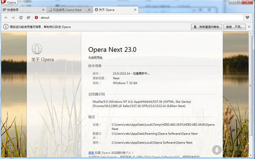Add page to Stash with heart icon
Image resolution: width=255 pixels, height=159 pixels.
(247, 17)
